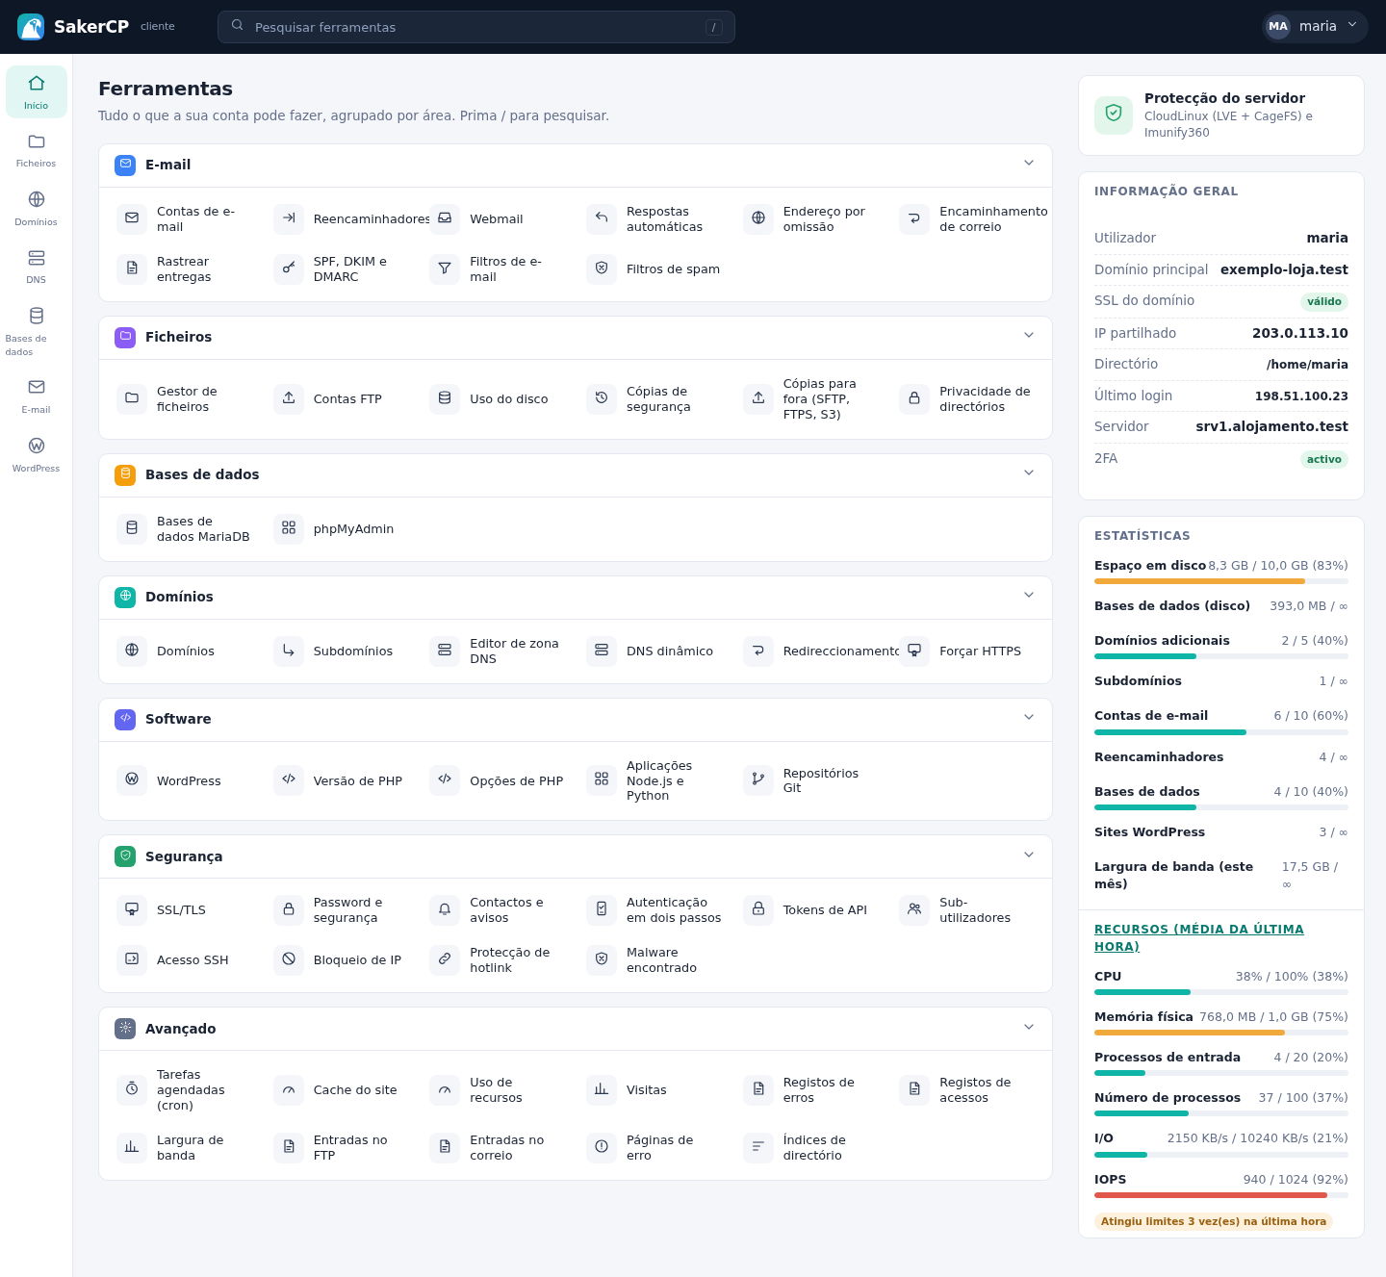Click the Espaço em disco usage bar

point(1221,581)
